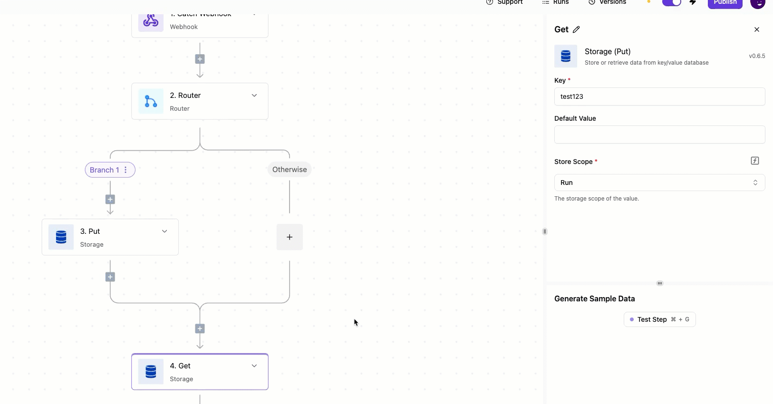Image resolution: width=773 pixels, height=404 pixels.
Task: Expand the chevron on the Put step
Action: pos(164,231)
